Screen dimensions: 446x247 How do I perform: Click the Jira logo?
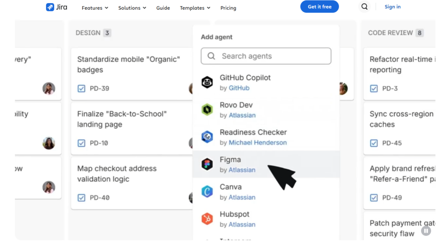click(x=57, y=7)
